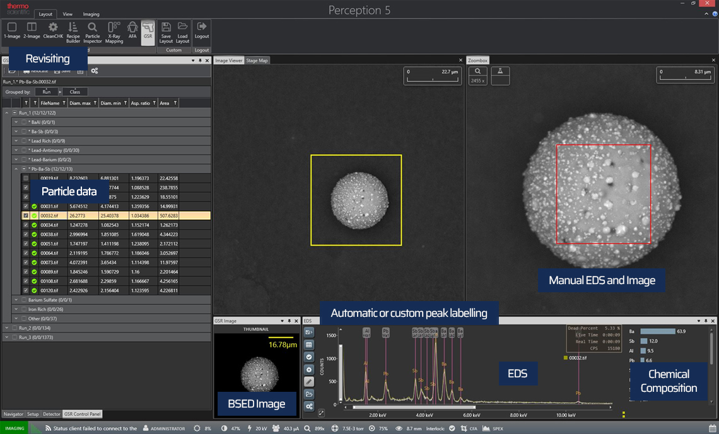Open the AFA module
The width and height of the screenshot is (719, 434).
coord(132,31)
